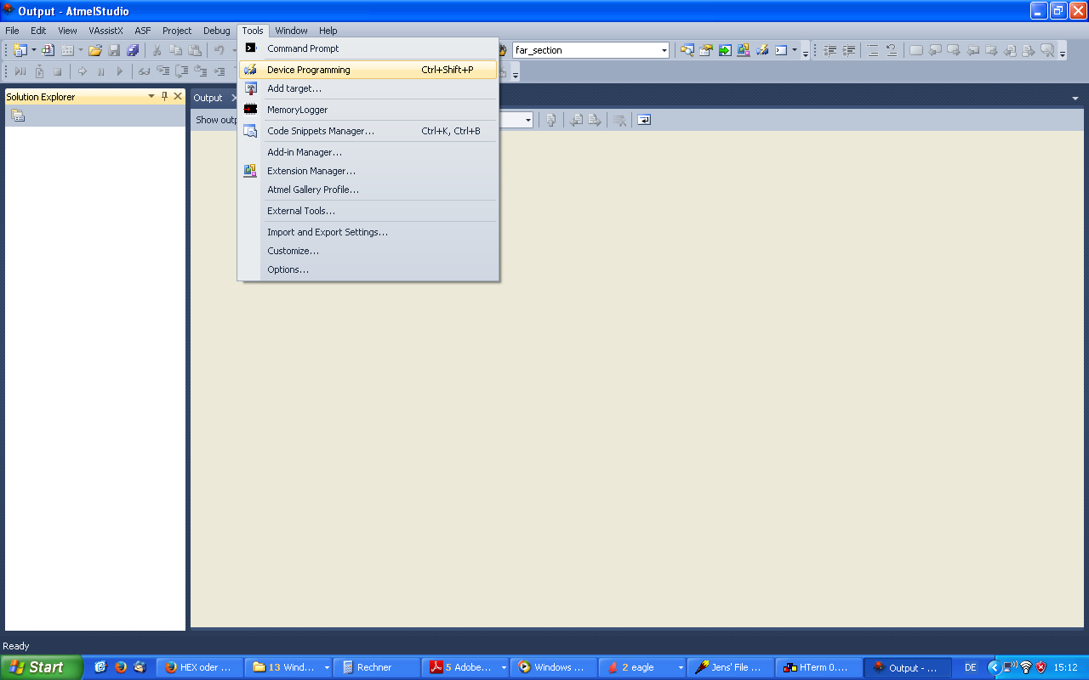Choose Import and Export Settings...
Screen dimensions: 1089x680
[368, 232]
